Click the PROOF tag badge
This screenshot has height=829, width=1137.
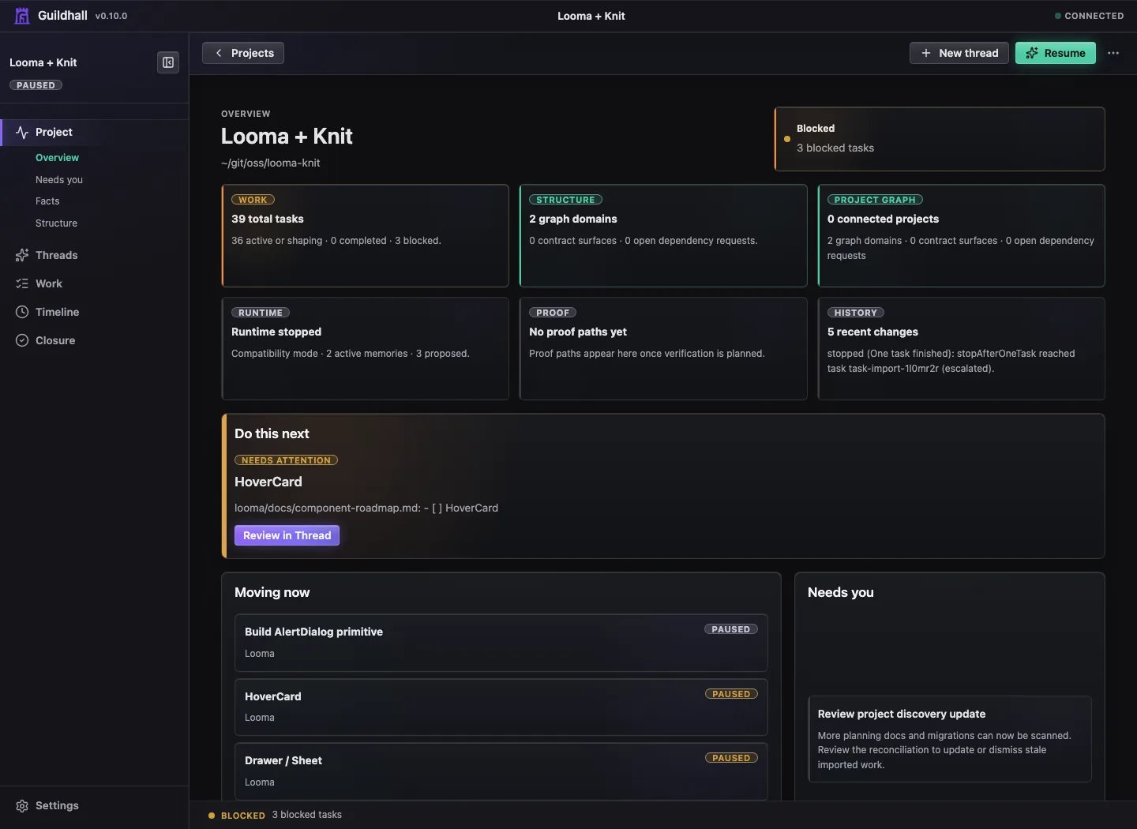(553, 313)
